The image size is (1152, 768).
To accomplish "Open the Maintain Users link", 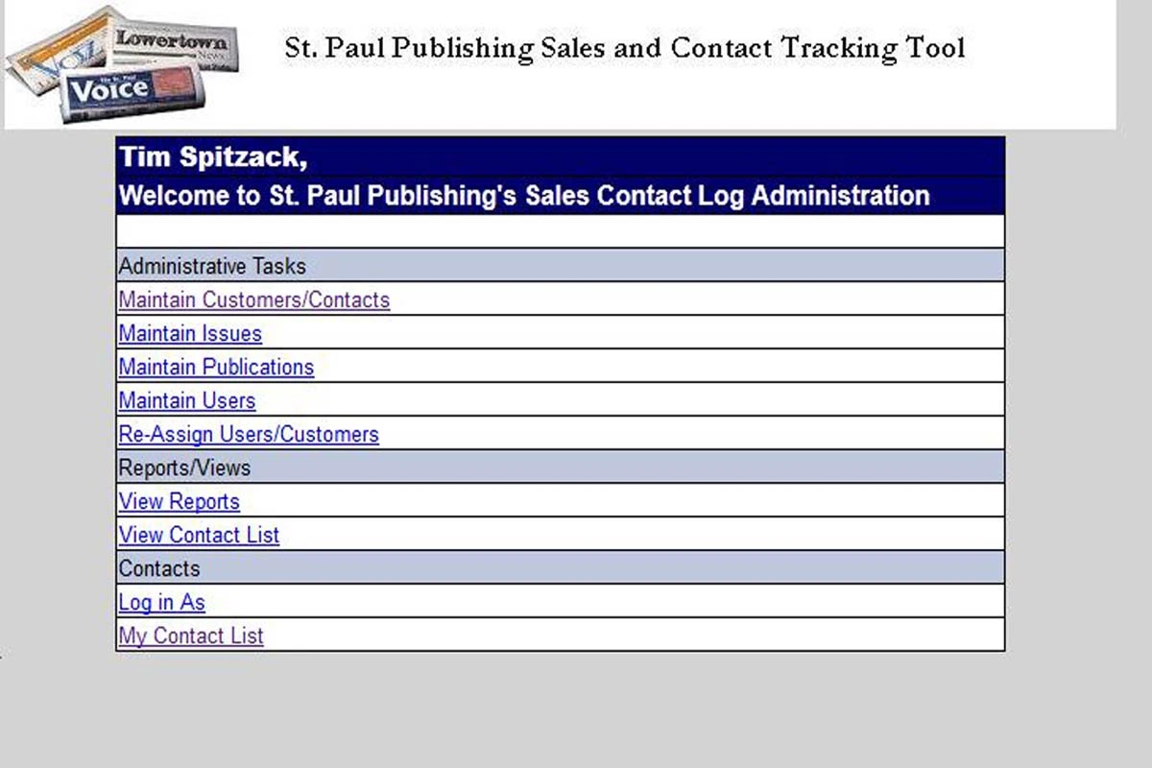I will click(x=186, y=400).
